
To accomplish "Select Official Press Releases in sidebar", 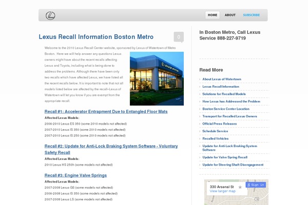I will coord(219,124).
